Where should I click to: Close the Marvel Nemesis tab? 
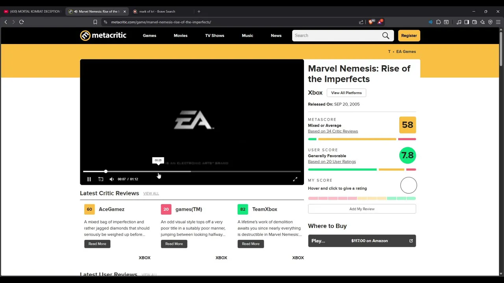(124, 11)
